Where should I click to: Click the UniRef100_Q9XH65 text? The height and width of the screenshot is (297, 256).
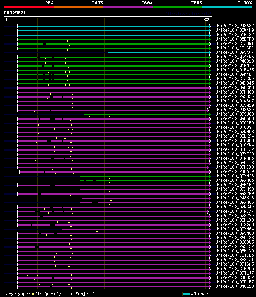[x=234, y=181]
